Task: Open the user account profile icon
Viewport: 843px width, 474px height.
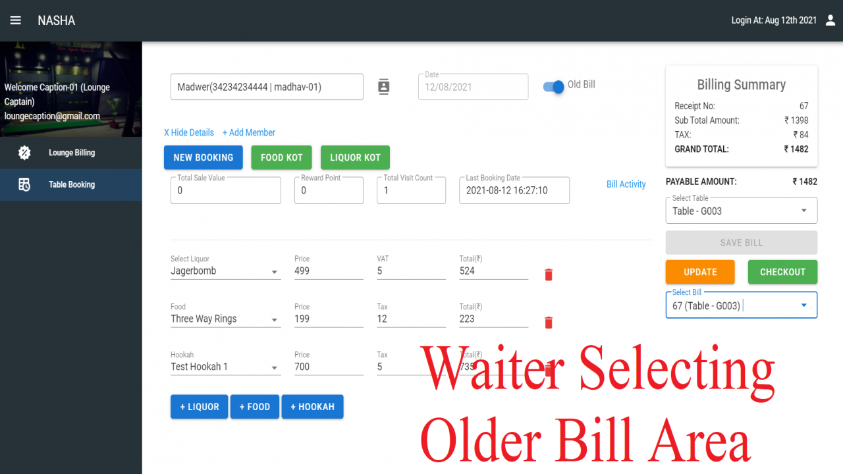Action: coord(830,20)
